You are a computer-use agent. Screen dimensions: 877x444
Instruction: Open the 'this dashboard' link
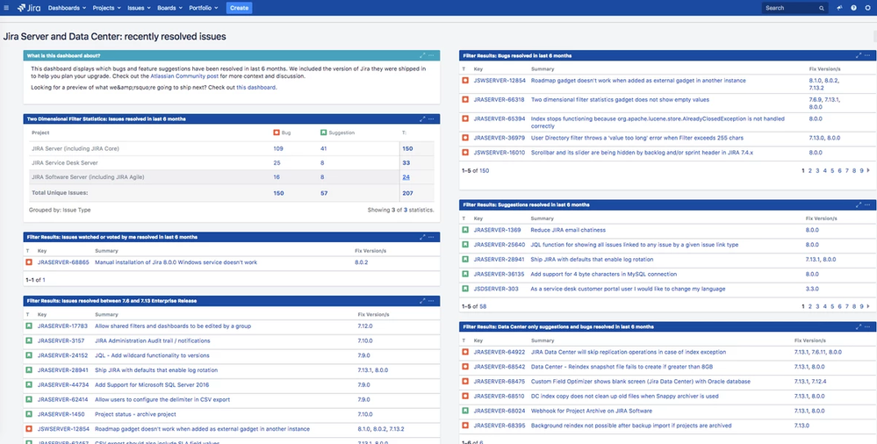255,87
